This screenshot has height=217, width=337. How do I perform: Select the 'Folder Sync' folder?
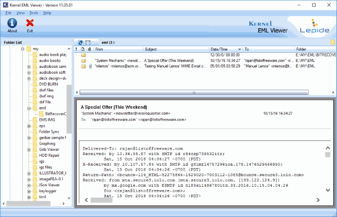click(49, 131)
